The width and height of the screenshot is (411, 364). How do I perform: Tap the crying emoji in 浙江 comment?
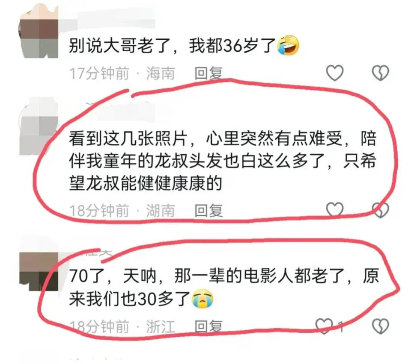(x=203, y=298)
